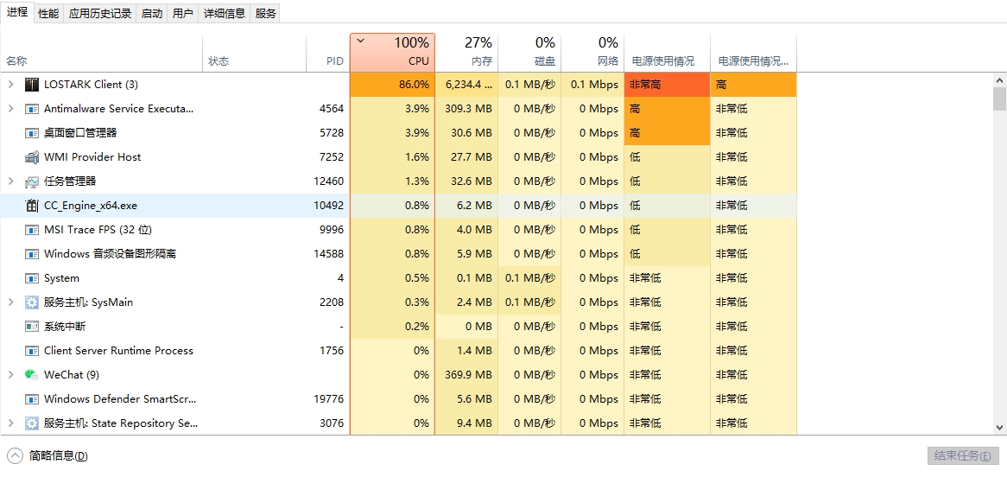Click the System process icon
Screen dimensions: 1007x477
coord(32,278)
